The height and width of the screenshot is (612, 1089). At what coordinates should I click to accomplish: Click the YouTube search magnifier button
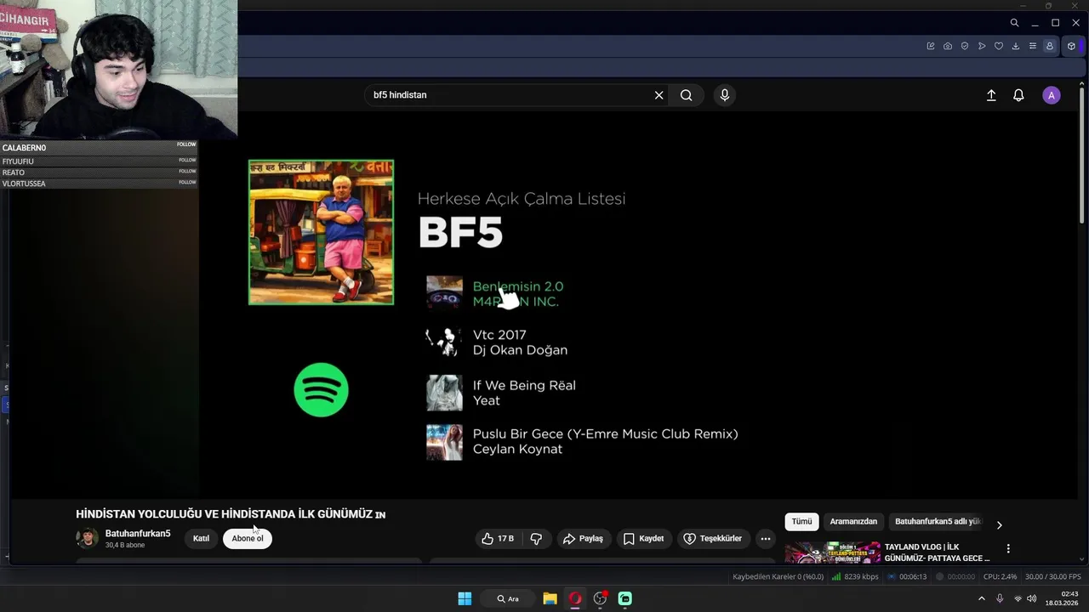687,95
